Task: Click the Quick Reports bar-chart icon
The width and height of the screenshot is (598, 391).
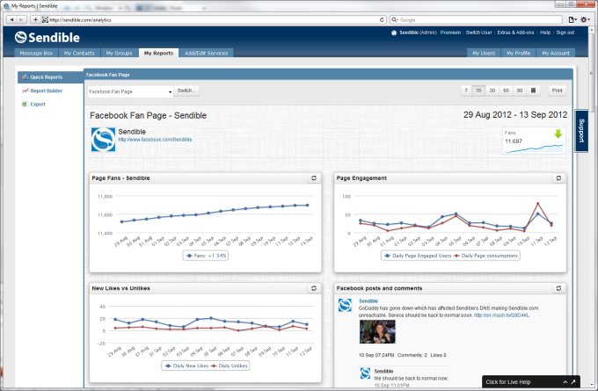Action: (x=26, y=77)
